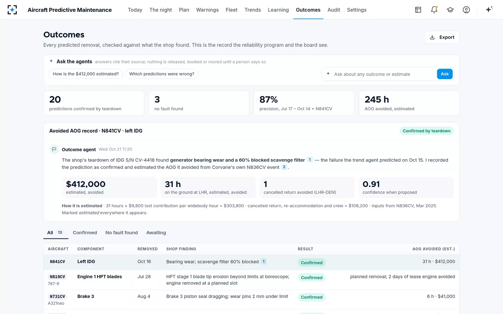Viewport: 503px width, 314px height.
Task: Select the N841CV Left IDG row
Action: (251, 262)
